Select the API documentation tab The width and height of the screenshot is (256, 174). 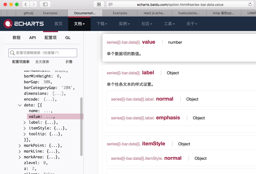[x=32, y=38]
